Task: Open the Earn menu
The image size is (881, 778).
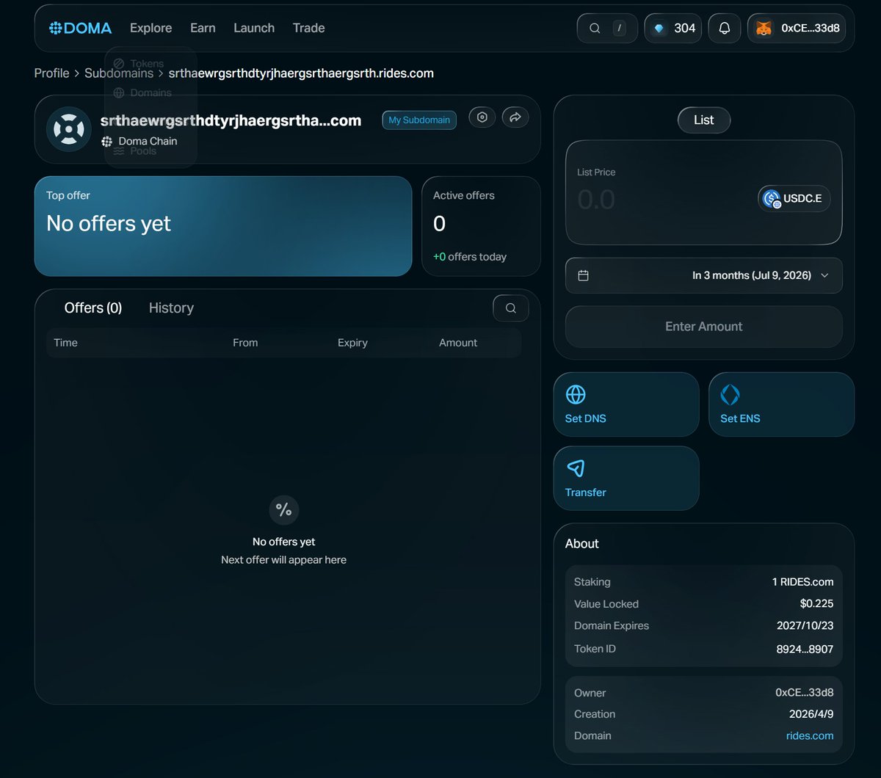Action: click(x=203, y=28)
